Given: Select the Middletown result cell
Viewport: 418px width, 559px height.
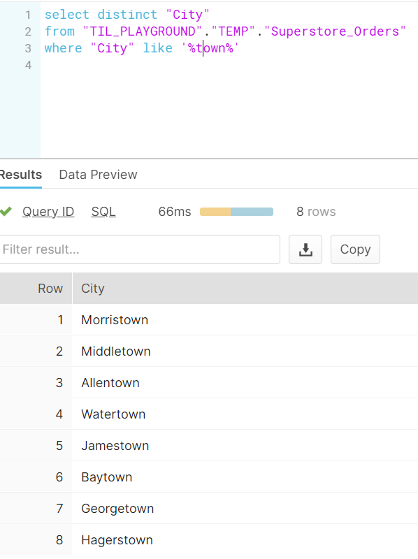Looking at the screenshot, I should [x=245, y=351].
